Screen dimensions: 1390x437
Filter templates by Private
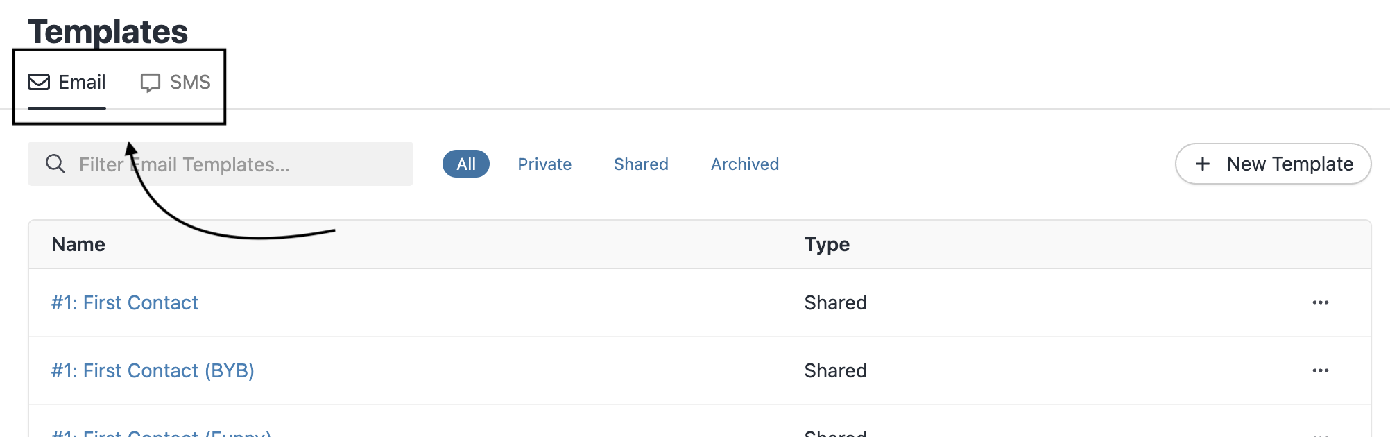(544, 164)
